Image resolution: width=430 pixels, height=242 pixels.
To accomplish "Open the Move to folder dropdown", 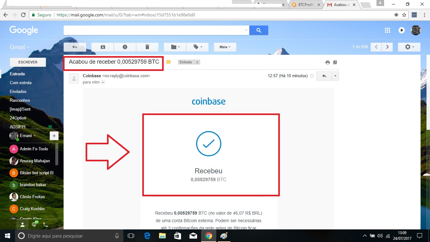I will click(x=175, y=47).
